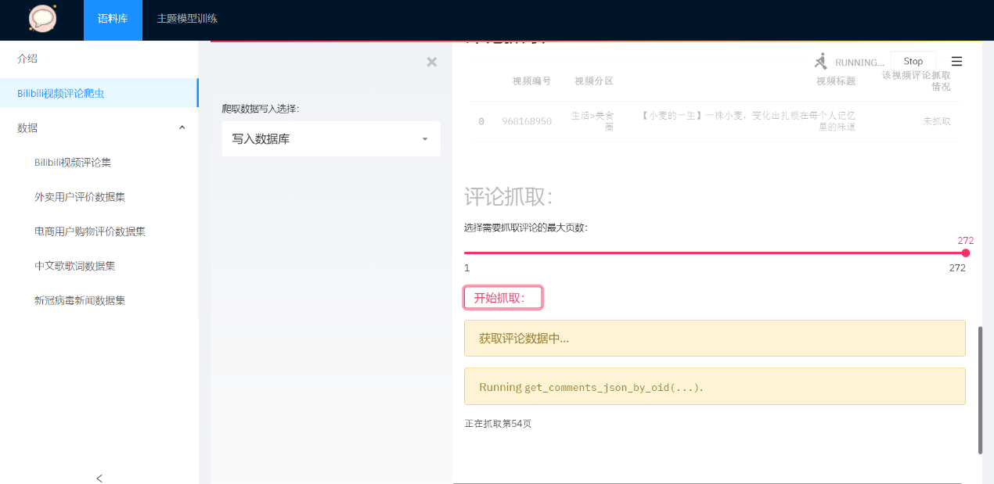
Task: Open the 语料库 tab
Action: point(113,19)
